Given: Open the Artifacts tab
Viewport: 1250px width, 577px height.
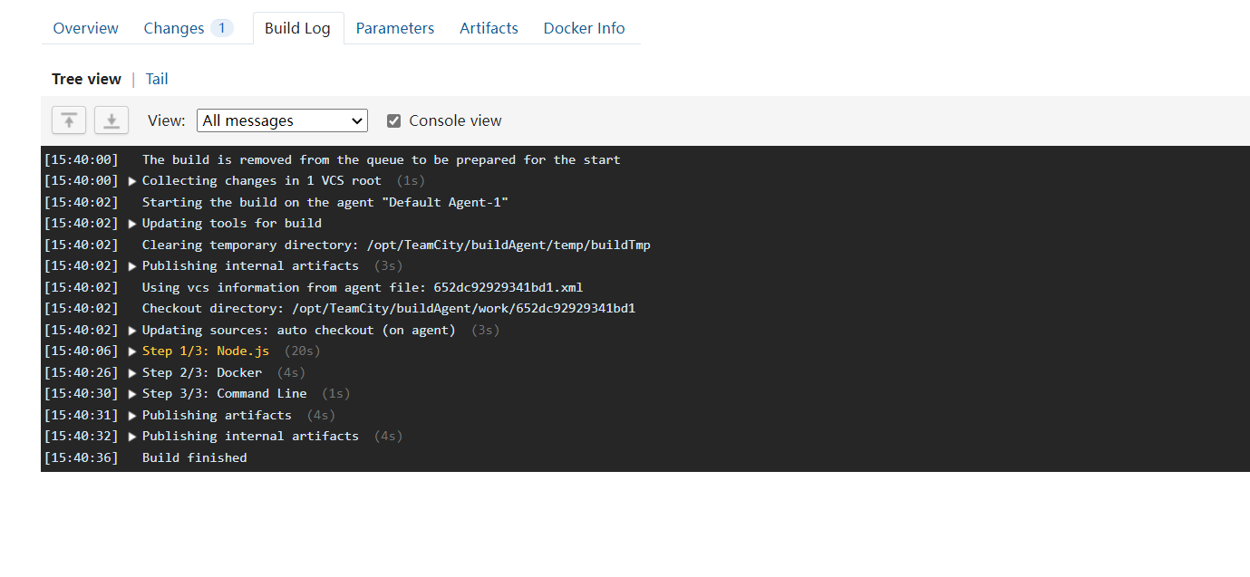Looking at the screenshot, I should click(489, 28).
